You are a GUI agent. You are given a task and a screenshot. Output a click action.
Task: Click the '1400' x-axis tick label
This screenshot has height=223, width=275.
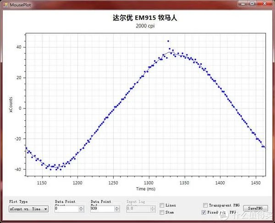tap(220, 183)
